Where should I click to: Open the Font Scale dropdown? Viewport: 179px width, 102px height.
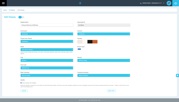pos(47,68)
